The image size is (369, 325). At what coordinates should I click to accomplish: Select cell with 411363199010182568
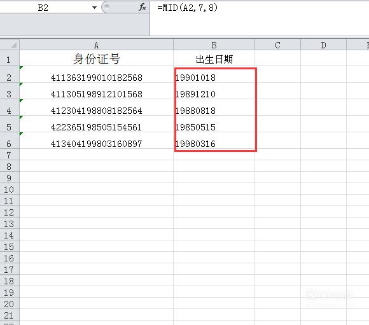(96, 74)
